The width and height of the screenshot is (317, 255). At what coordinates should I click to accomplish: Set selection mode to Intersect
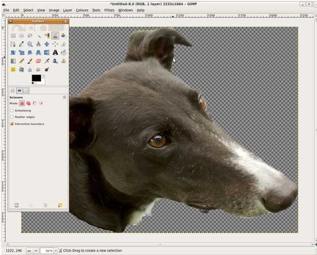click(41, 103)
